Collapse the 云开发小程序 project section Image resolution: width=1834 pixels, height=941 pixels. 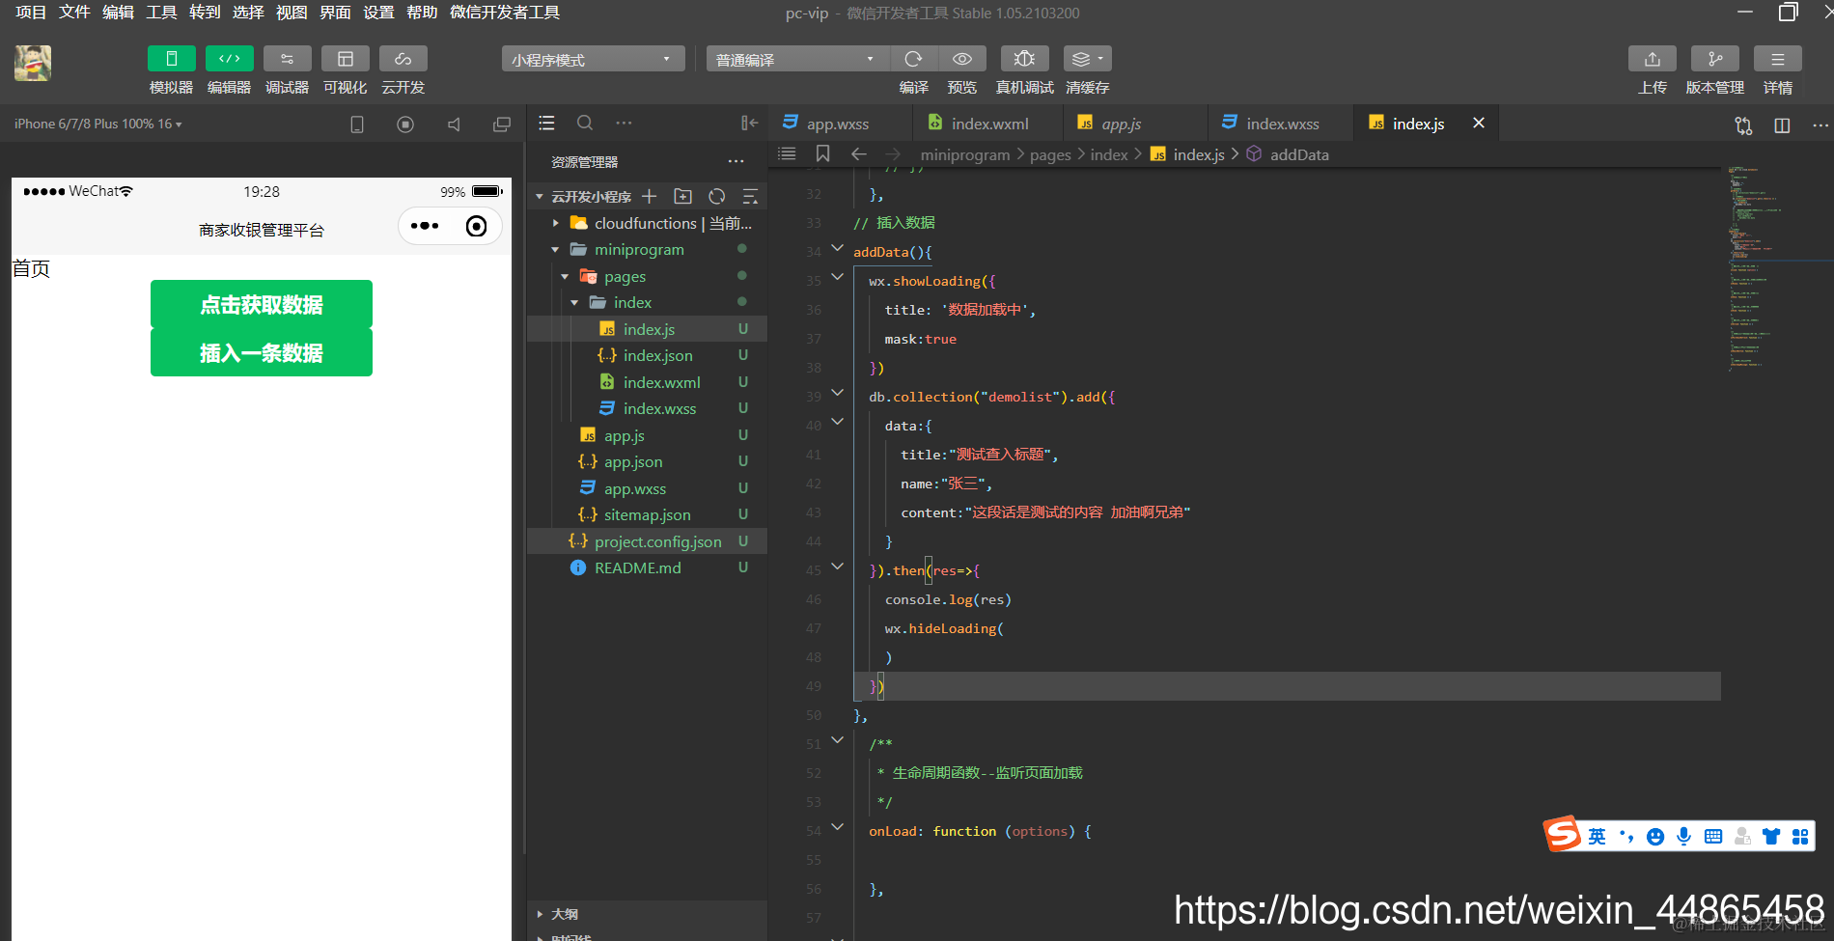(x=540, y=197)
